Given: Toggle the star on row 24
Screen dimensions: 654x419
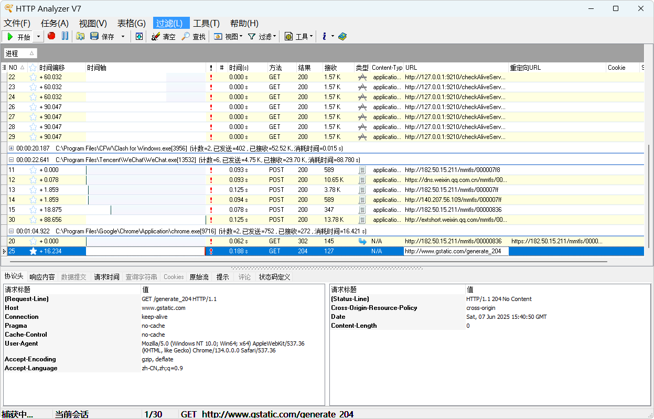Looking at the screenshot, I should point(33,97).
